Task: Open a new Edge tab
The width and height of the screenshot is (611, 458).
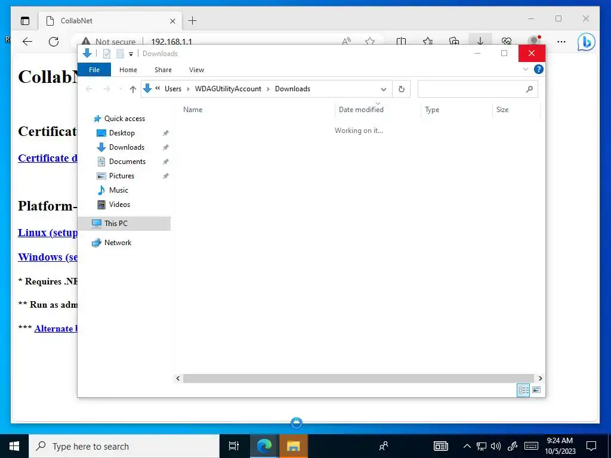Action: click(x=193, y=21)
